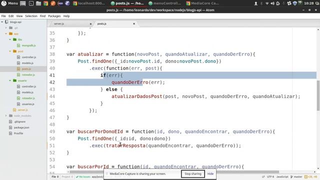
Task: Click atualizarDadosPost on line 44
Action: [x=136, y=96]
